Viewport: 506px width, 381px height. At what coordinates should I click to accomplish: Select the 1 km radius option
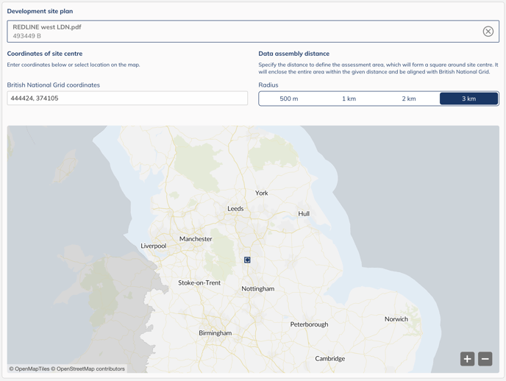[349, 99]
